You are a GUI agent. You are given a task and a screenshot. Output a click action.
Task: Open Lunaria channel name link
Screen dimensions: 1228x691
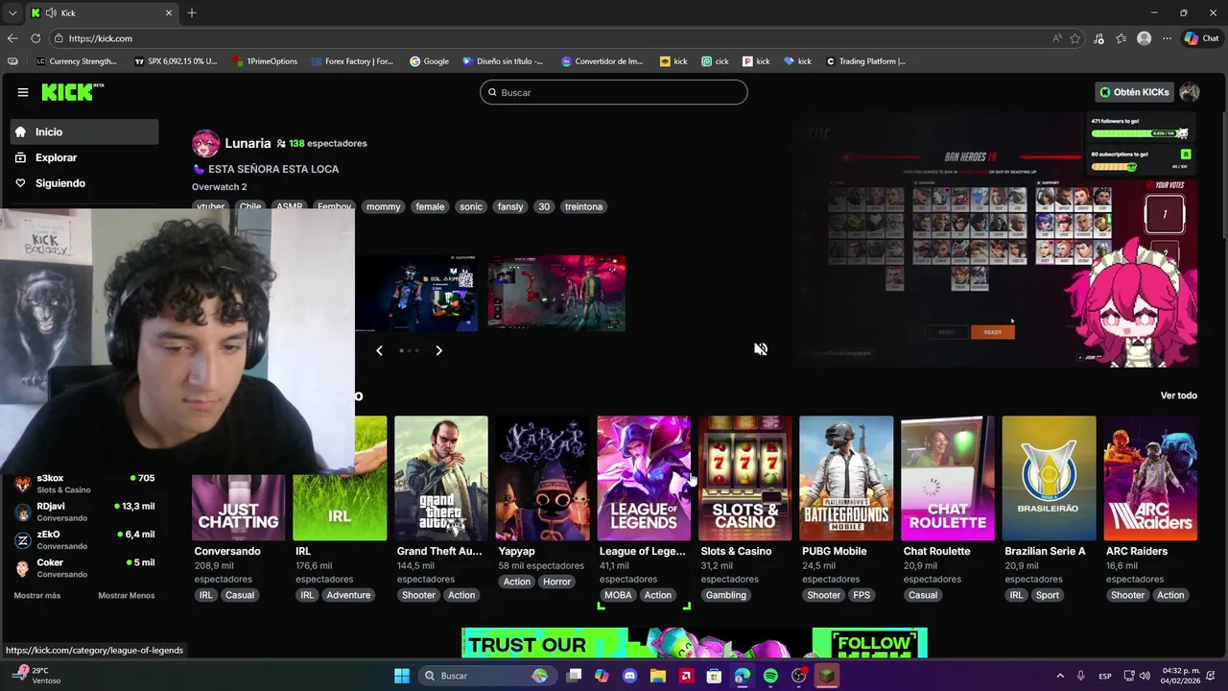tap(248, 143)
